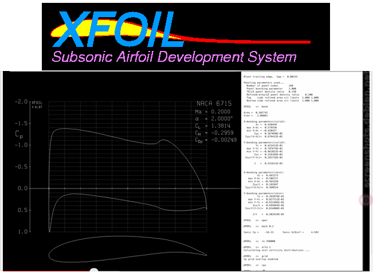Click the '0.0' axis tick label
The width and height of the screenshot is (373, 272).
[x=22, y=188]
